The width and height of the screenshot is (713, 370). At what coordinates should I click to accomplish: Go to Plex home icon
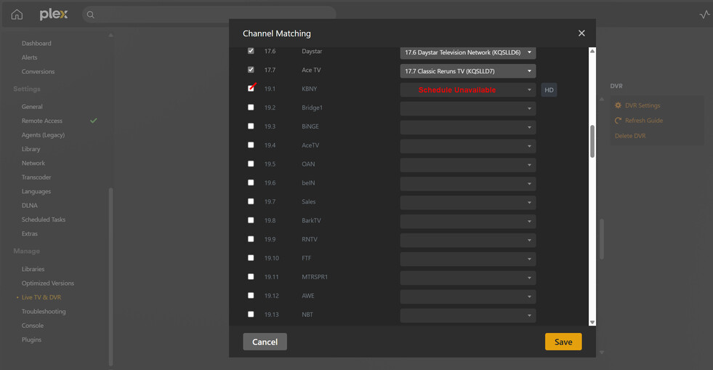[x=17, y=15]
